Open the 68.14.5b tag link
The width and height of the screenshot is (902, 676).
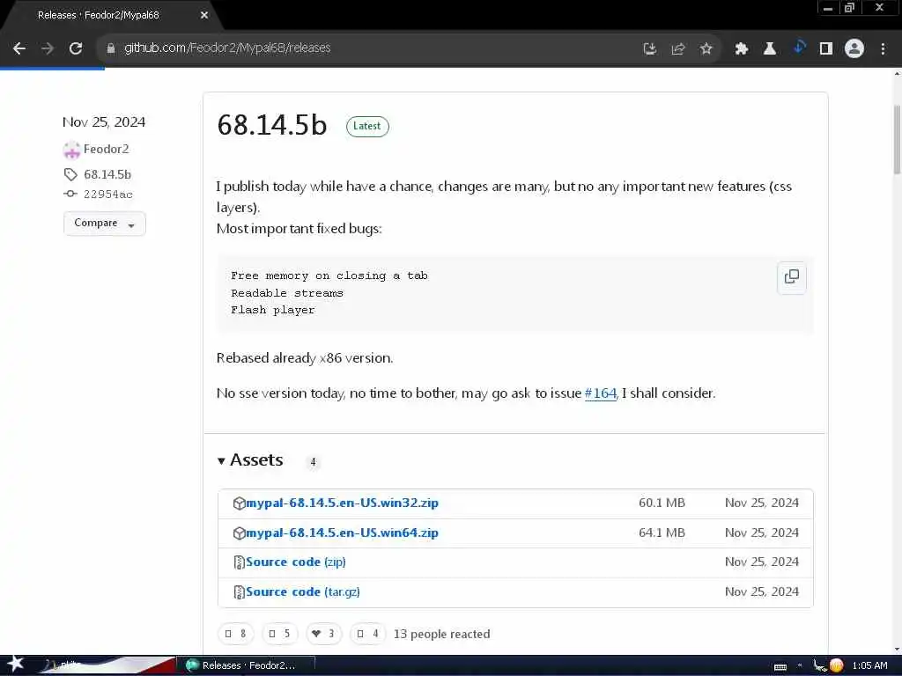(x=107, y=174)
